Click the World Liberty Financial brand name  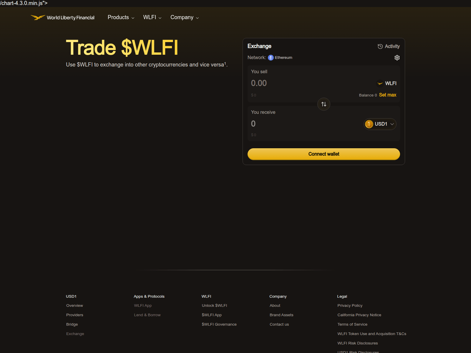pos(71,18)
